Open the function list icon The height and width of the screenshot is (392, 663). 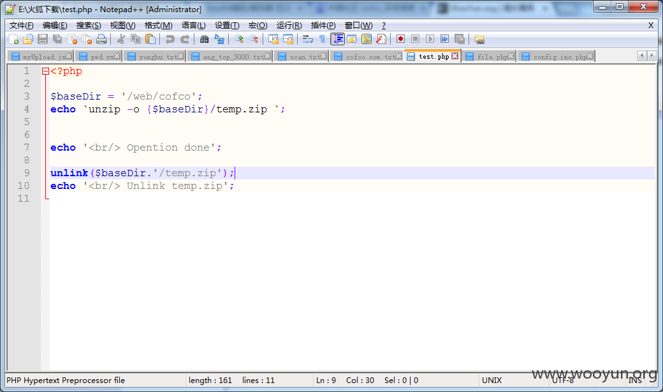tap(381, 40)
